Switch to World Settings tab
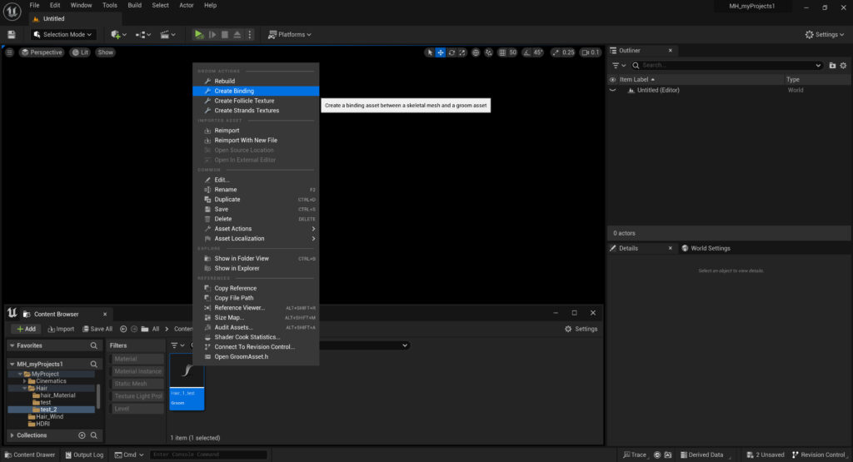Screen dimensions: 853x462 click(706, 248)
